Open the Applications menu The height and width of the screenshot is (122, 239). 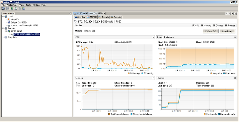pyautogui.click(x=12, y=5)
